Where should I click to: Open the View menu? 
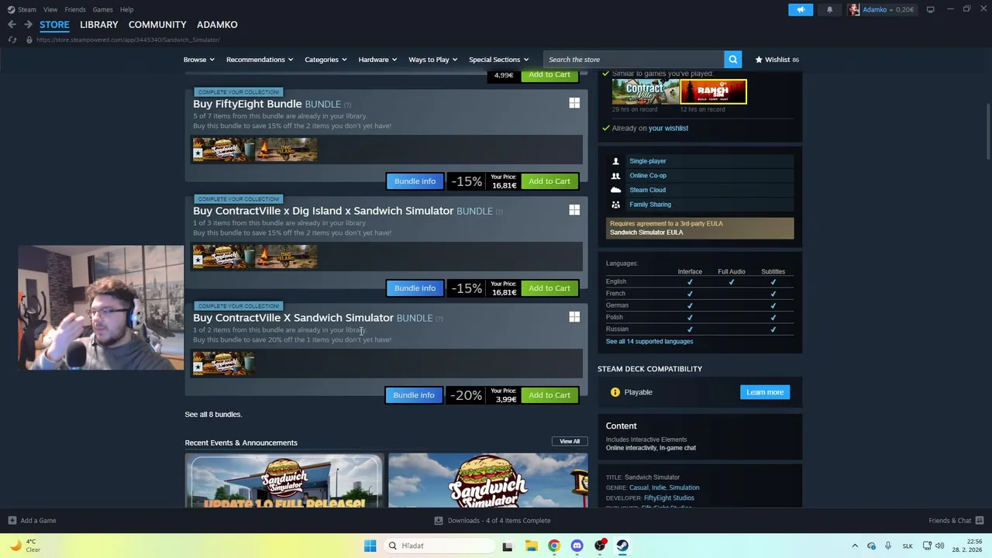[x=50, y=9]
